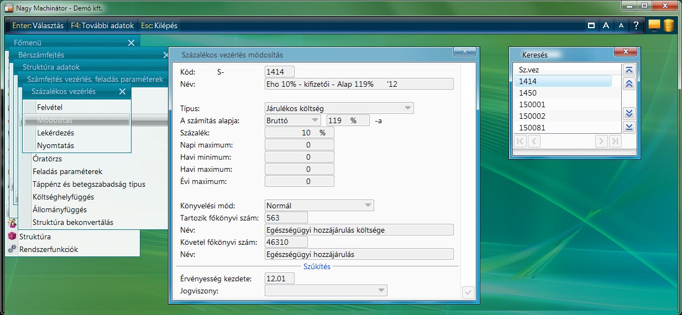682x315 pixels.
Task: Select Lekérdezés from the menu
Action: (55, 133)
